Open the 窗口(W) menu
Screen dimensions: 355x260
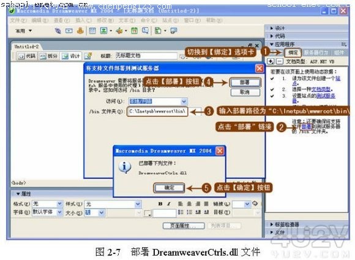[x=192, y=20]
